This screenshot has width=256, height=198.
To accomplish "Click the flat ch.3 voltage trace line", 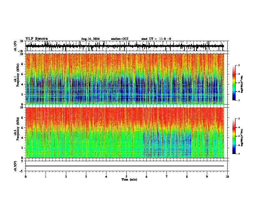I will [x=125, y=166].
